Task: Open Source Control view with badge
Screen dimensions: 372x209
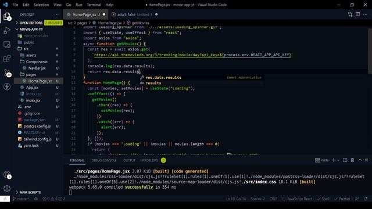Action: [6, 73]
